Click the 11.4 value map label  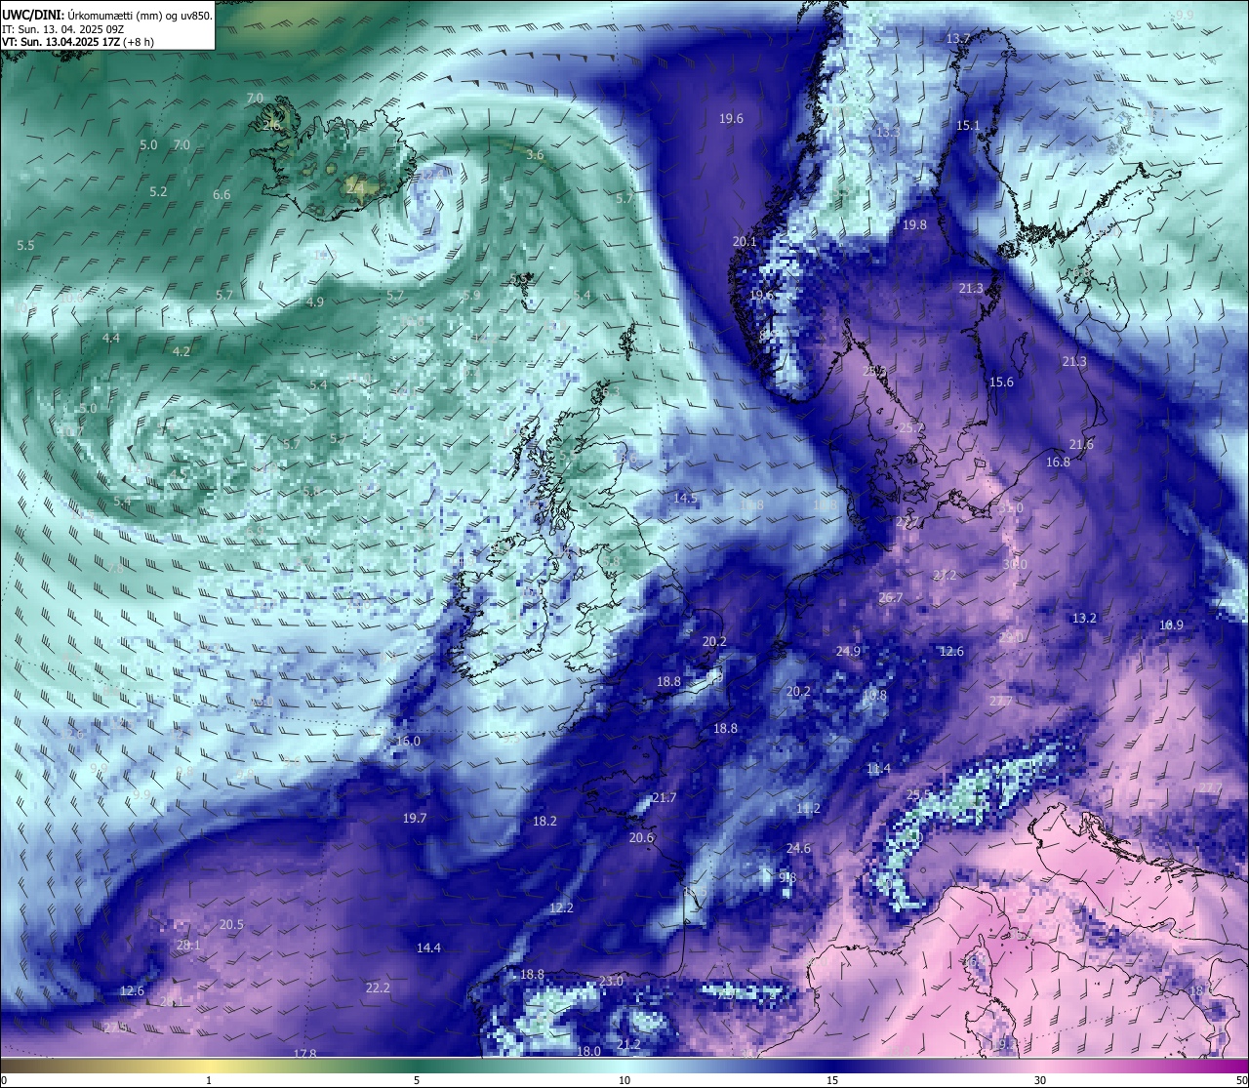[878, 770]
